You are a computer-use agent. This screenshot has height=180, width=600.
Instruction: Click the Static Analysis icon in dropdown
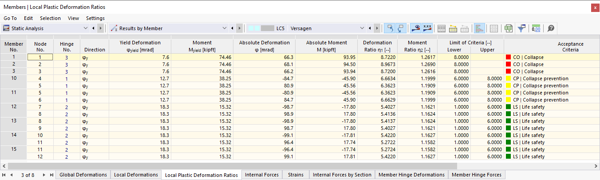click(x=6, y=28)
